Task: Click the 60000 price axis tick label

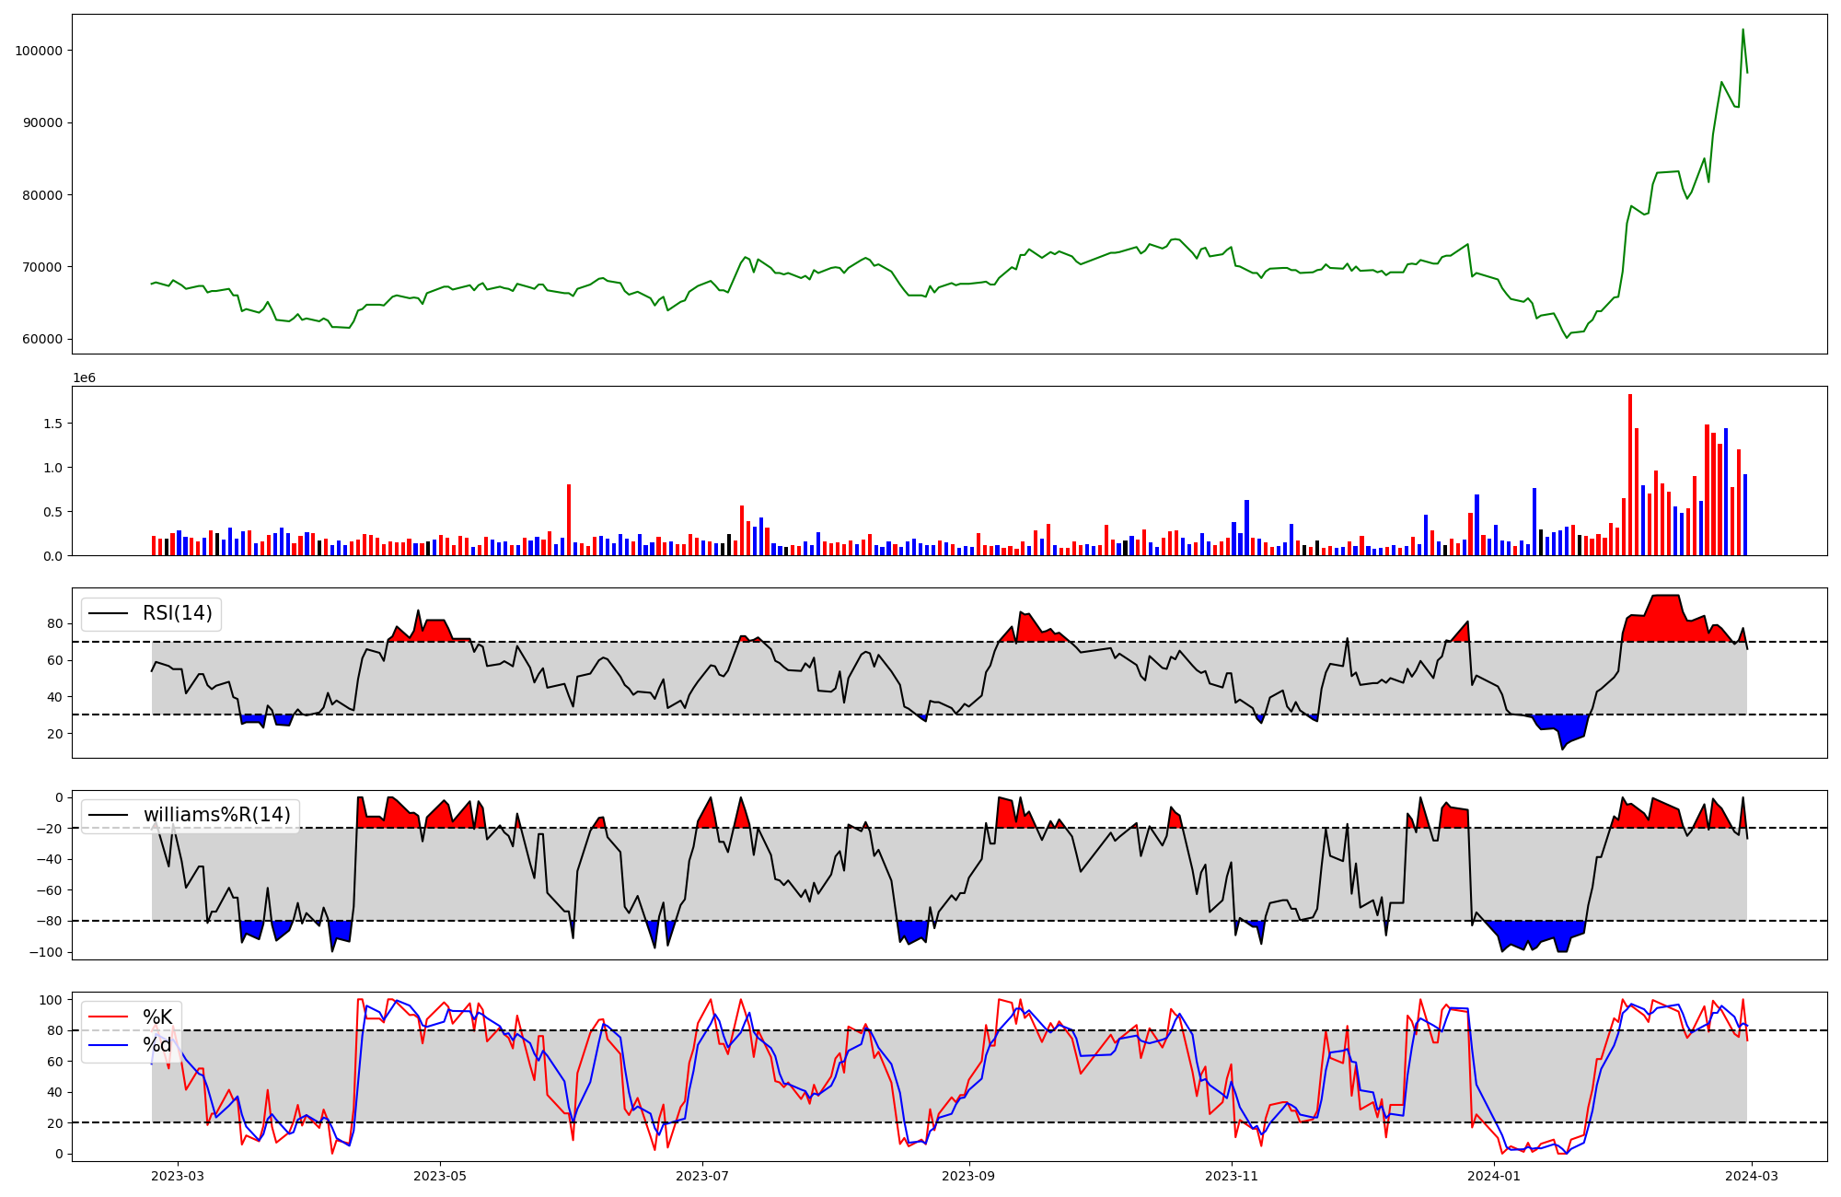Action: pyautogui.click(x=42, y=339)
